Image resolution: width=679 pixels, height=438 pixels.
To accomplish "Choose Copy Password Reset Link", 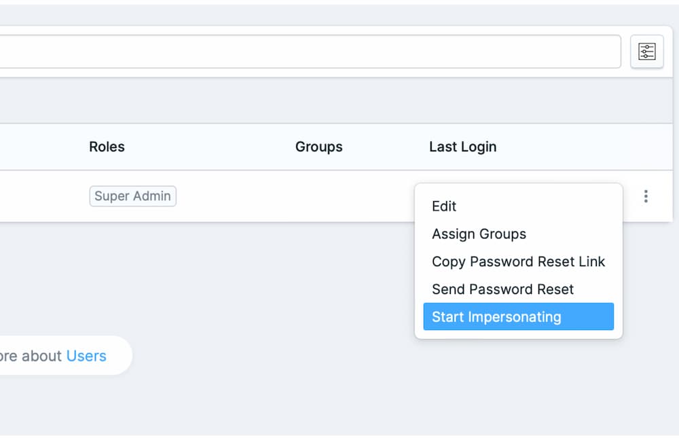I will coord(518,261).
